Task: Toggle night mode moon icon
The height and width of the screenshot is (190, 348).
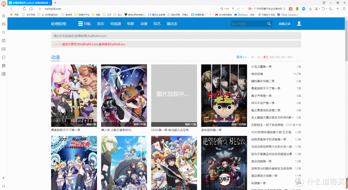Action: click(x=330, y=9)
